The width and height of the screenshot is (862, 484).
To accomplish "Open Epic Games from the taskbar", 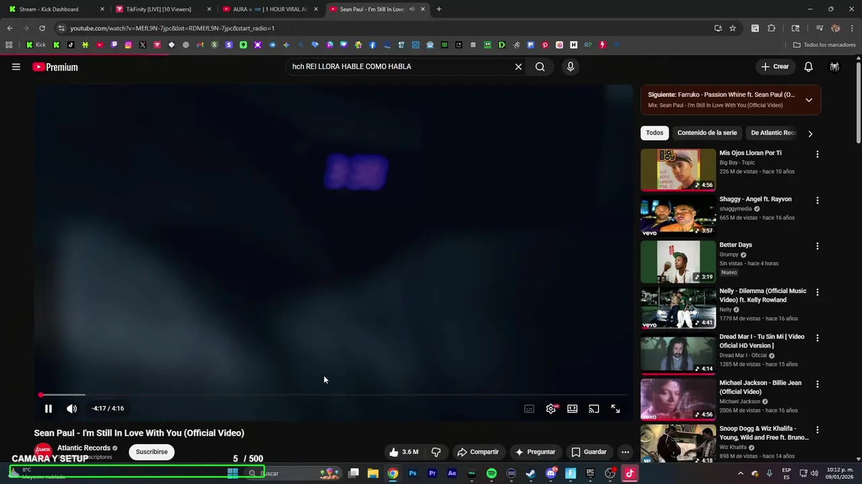I will (590, 473).
